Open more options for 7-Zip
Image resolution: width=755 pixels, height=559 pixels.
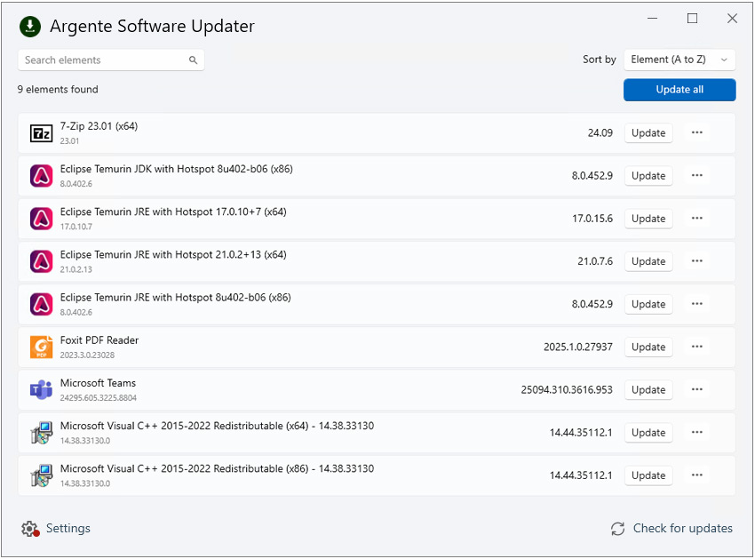click(x=696, y=132)
